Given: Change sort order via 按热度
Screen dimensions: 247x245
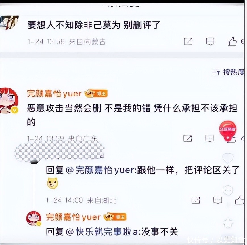Looking at the screenshot, I should click(229, 73).
